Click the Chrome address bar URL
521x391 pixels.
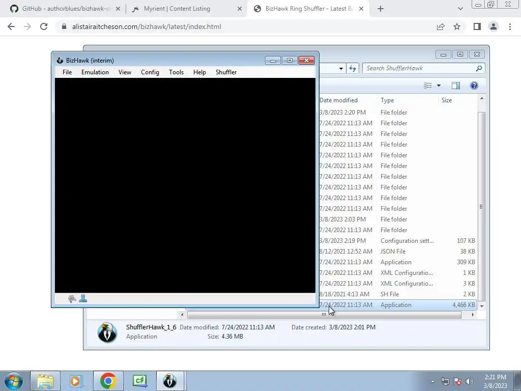(x=147, y=26)
